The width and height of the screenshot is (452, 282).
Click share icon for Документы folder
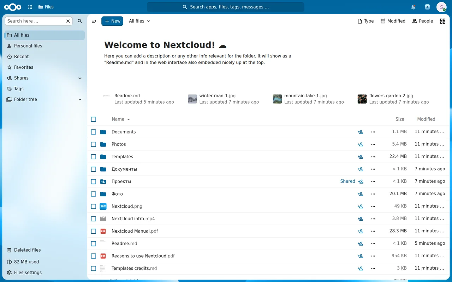(x=361, y=169)
